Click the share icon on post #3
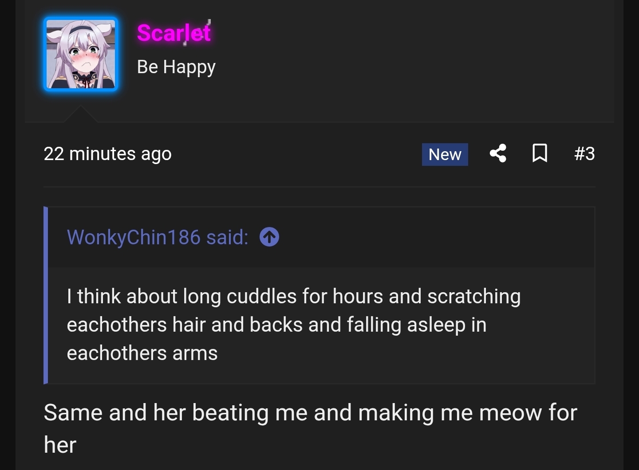Viewport: 639px width, 470px height. [x=498, y=153]
